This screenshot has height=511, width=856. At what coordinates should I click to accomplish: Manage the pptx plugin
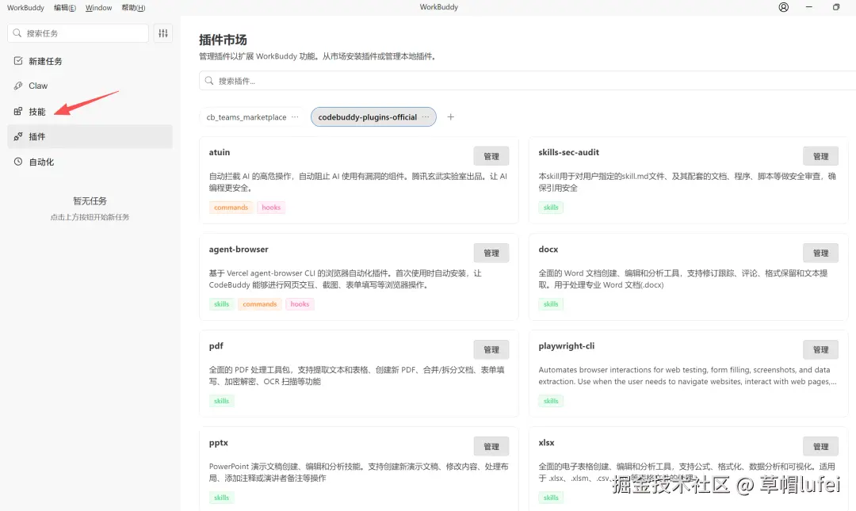click(491, 446)
